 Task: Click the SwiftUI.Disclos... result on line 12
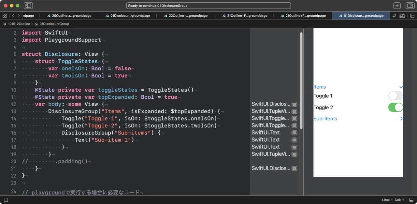tap(271, 104)
